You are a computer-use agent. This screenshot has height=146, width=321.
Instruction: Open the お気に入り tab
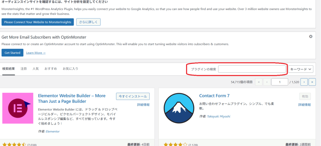tap(71, 69)
